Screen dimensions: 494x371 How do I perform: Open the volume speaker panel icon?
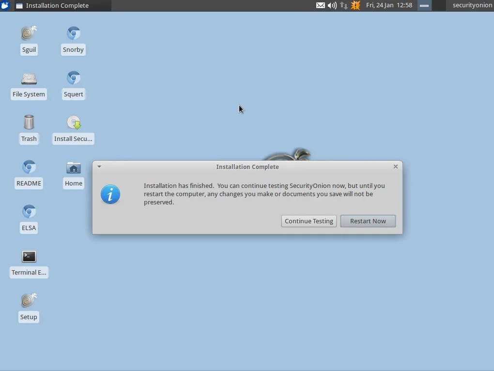[x=332, y=5]
